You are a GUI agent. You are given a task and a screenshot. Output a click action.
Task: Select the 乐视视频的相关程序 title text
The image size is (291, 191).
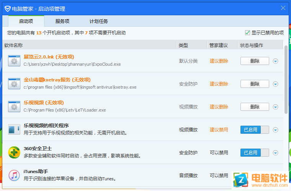point(46,125)
